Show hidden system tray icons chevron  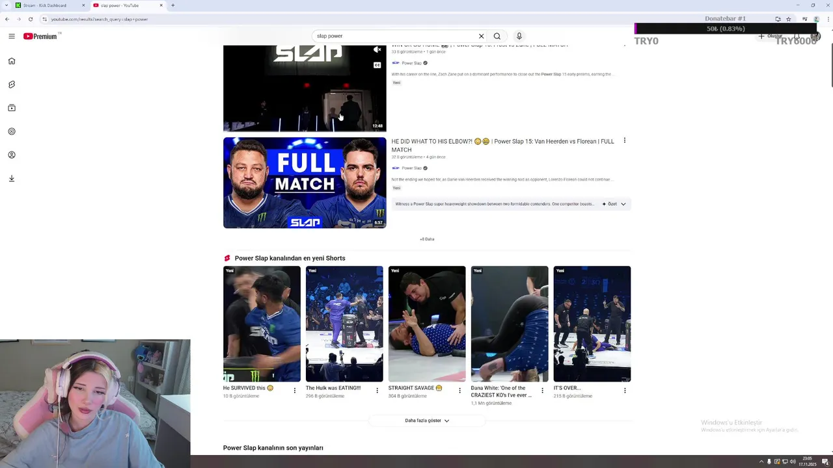coord(761,462)
